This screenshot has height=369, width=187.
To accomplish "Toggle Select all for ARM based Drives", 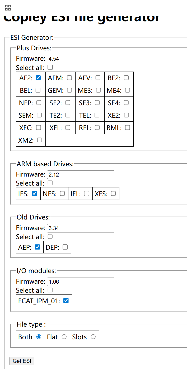I will (x=50, y=183).
